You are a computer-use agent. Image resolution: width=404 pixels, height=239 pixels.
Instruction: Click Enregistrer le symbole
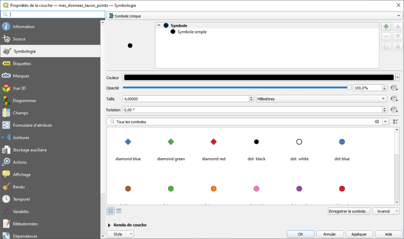click(x=349, y=211)
